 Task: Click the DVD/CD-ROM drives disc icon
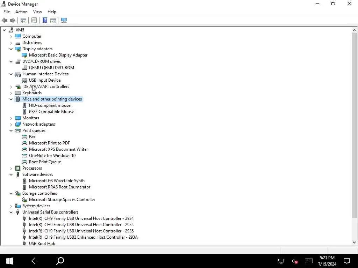point(18,61)
